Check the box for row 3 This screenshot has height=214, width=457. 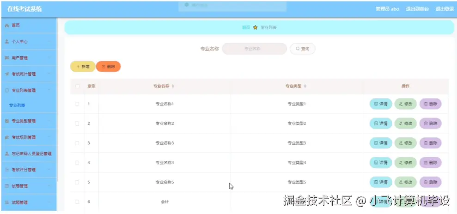click(77, 143)
